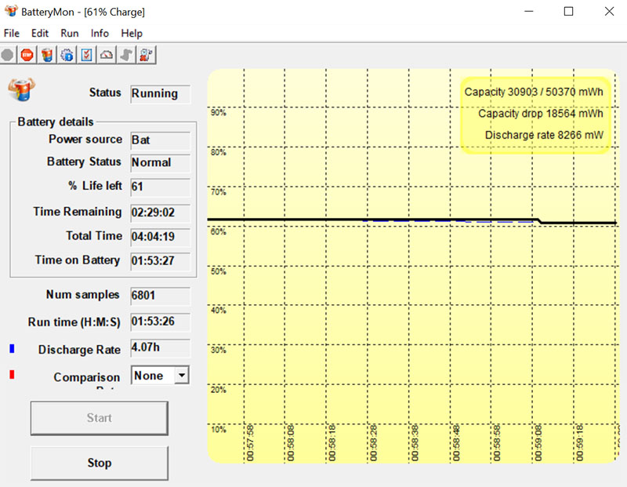627x487 pixels.
Task: Open the Run menu
Action: pos(70,33)
